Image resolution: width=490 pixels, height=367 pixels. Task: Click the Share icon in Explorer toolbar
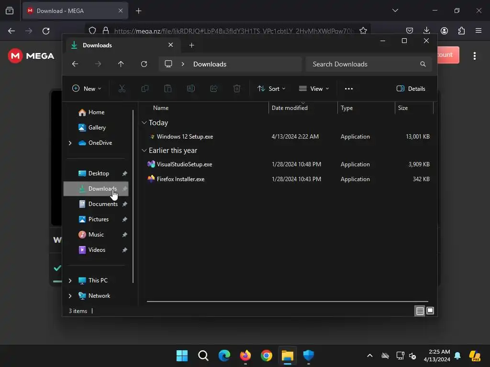click(x=214, y=88)
